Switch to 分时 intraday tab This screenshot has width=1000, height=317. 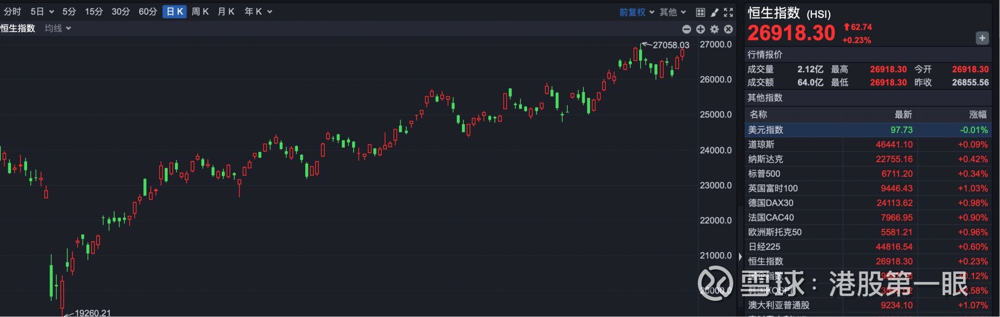tap(12, 11)
